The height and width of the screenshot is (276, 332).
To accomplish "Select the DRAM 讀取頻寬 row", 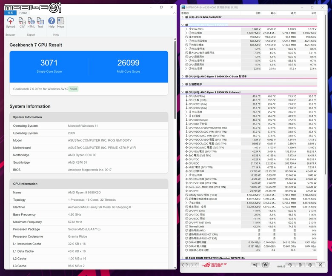I will [249, 242].
